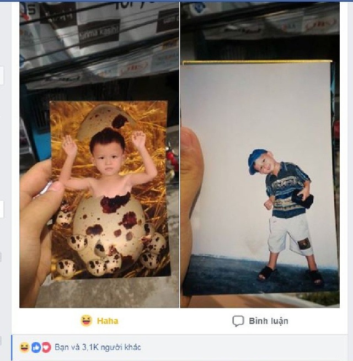Screen dimensions: 353x361
Task: Open comments via Bình luận
Action: pos(268,321)
